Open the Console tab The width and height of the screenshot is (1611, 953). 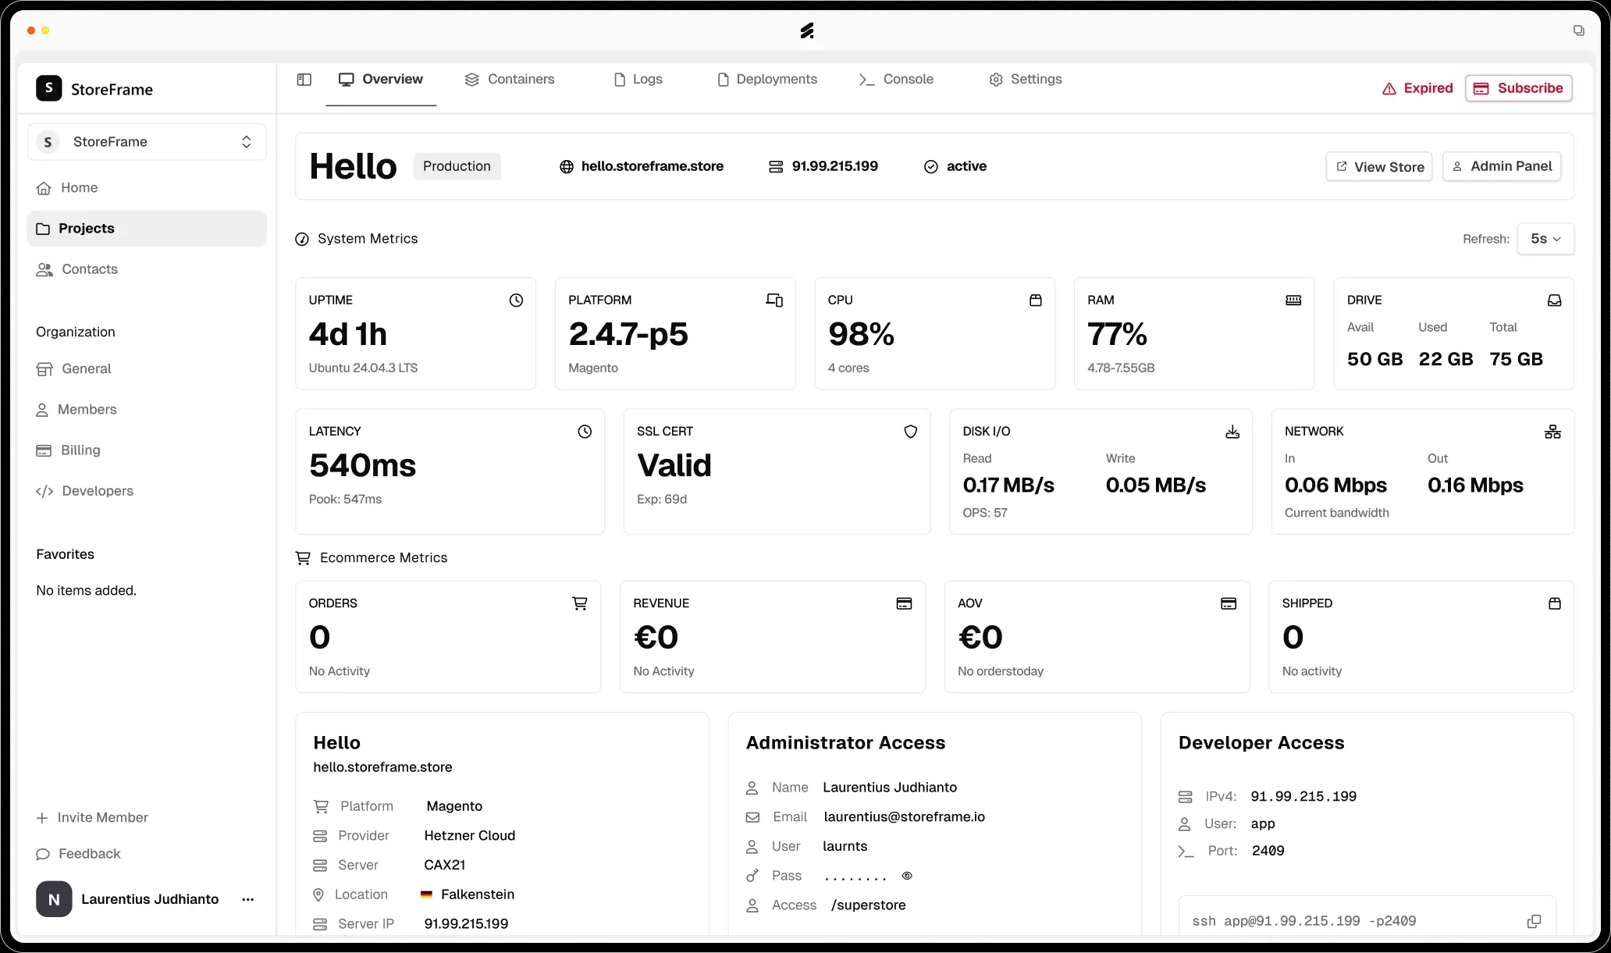click(908, 79)
